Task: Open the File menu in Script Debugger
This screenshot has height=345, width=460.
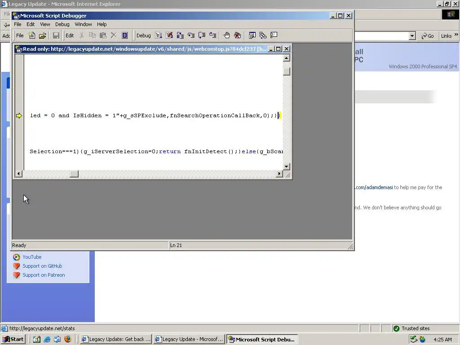Action: (x=18, y=24)
